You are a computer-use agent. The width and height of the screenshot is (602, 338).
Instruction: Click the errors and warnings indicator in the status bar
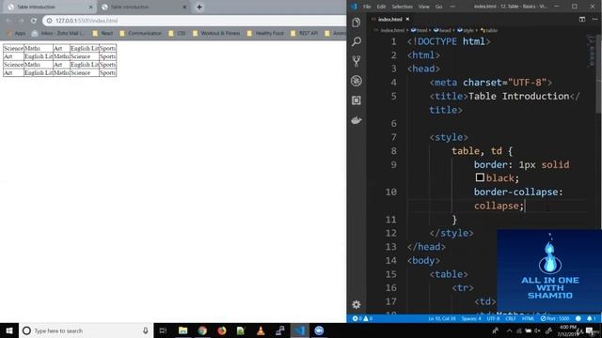click(362, 318)
